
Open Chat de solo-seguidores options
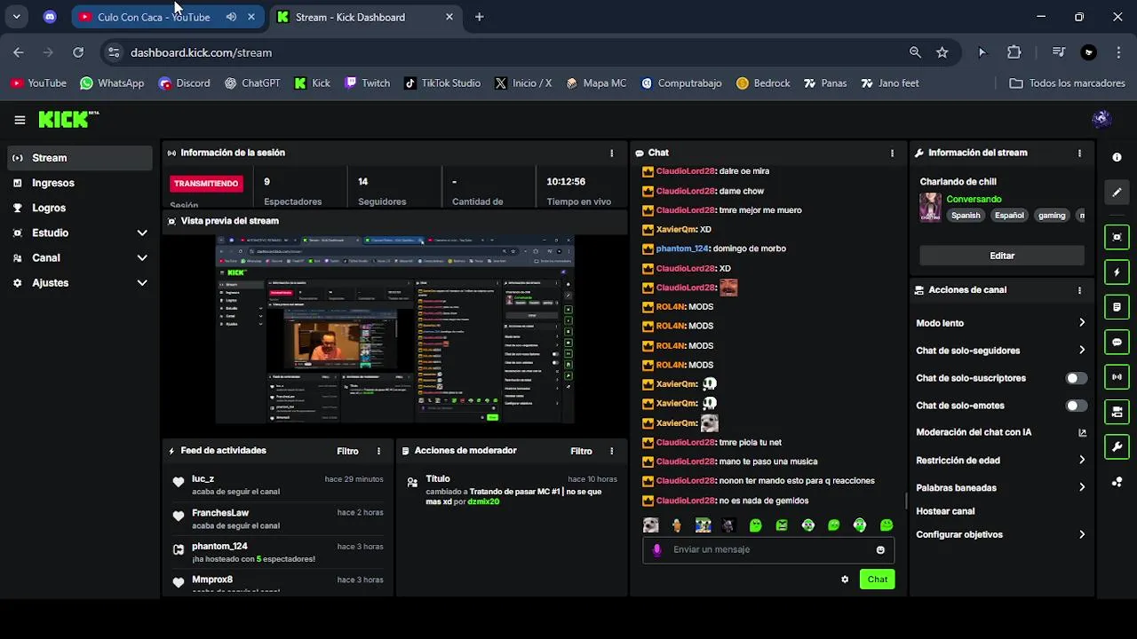pos(1001,351)
